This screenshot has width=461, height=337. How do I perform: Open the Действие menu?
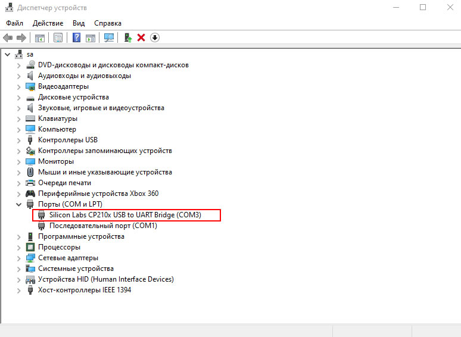48,23
